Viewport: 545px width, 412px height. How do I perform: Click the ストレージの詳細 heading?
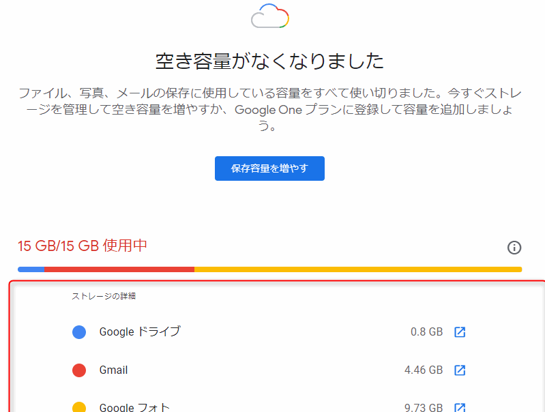pos(99,296)
